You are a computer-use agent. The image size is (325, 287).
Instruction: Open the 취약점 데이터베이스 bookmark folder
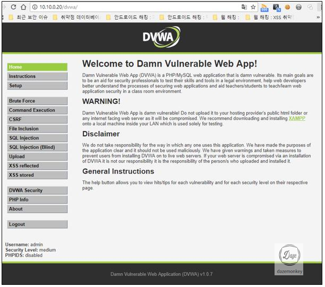76,17
